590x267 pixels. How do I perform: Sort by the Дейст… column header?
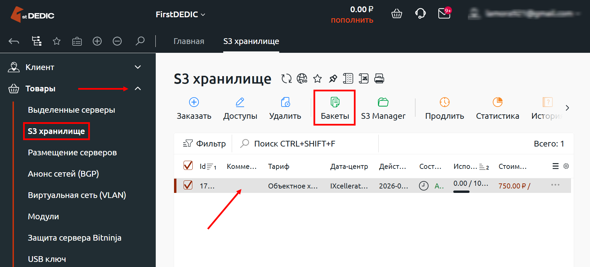[x=393, y=166]
